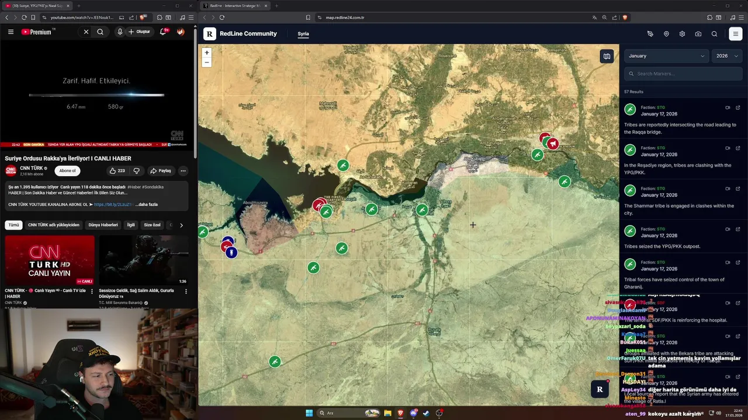Open YouTube guide hamburger menu
Screen dimensions: 748x420
(11, 32)
